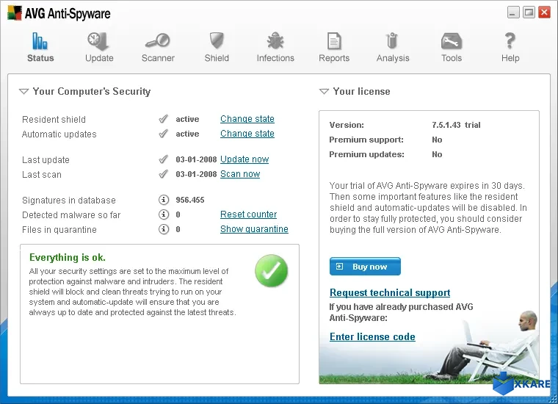The width and height of the screenshot is (558, 404).
Task: Click the Detected malware so far label
Action: [71, 215]
